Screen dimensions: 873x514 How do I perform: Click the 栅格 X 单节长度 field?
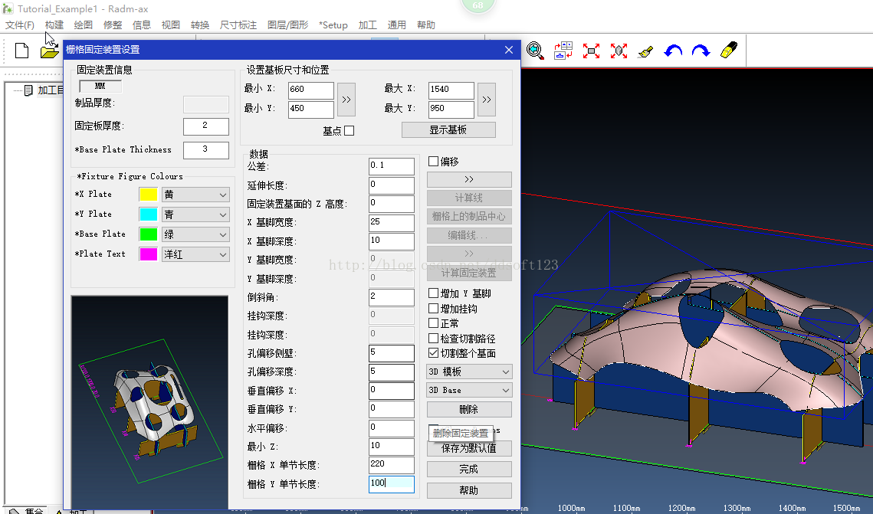click(x=392, y=465)
